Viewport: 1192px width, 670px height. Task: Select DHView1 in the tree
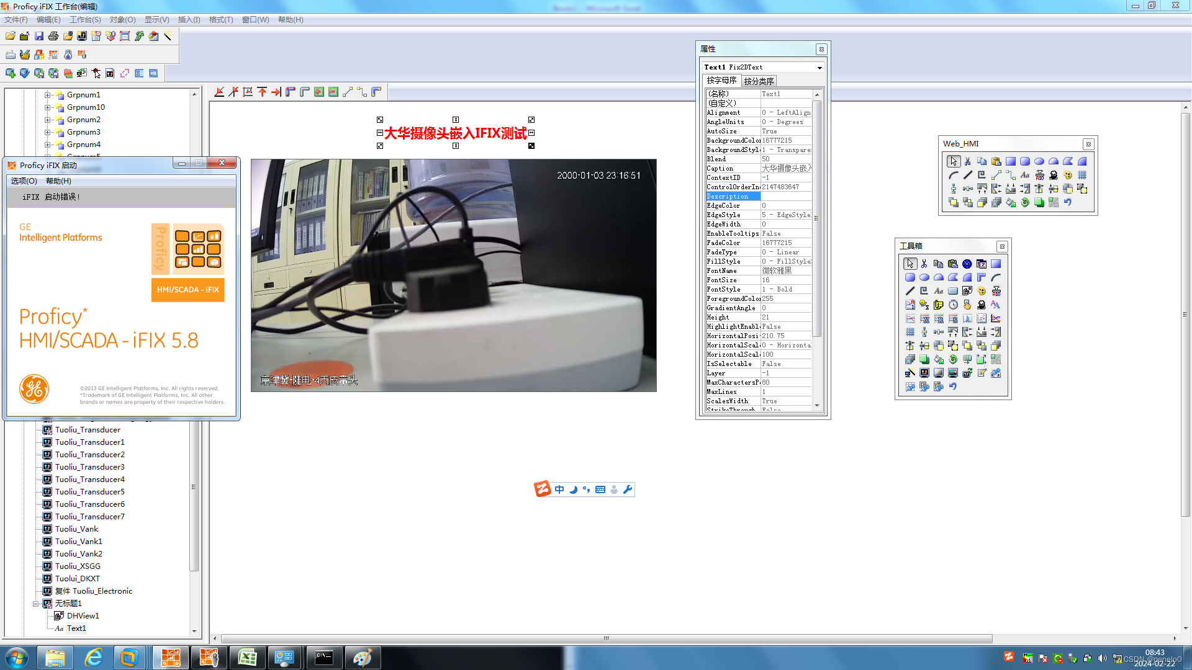(83, 616)
